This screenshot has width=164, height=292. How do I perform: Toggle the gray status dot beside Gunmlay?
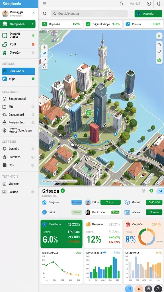pos(33,149)
